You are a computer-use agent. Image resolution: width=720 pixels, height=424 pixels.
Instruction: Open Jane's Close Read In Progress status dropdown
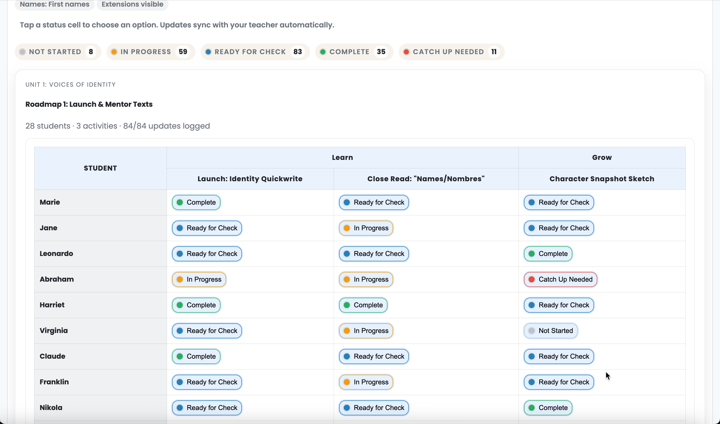click(366, 228)
